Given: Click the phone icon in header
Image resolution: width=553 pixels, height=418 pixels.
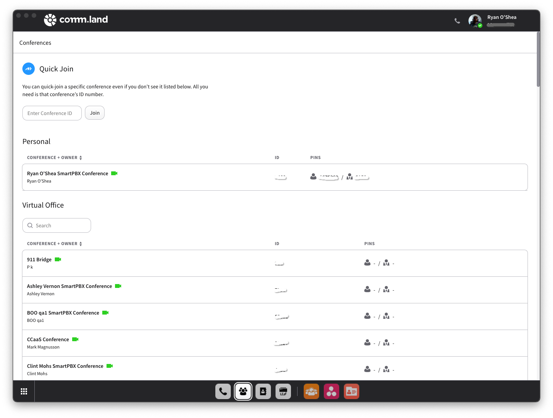Looking at the screenshot, I should 457,21.
